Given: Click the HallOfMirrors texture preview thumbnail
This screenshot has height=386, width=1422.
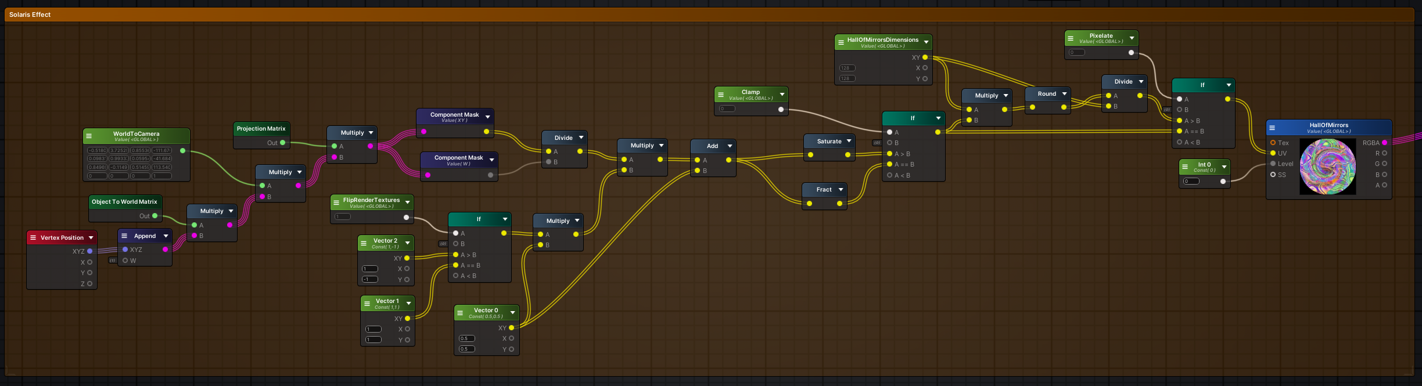Looking at the screenshot, I should point(1327,167).
